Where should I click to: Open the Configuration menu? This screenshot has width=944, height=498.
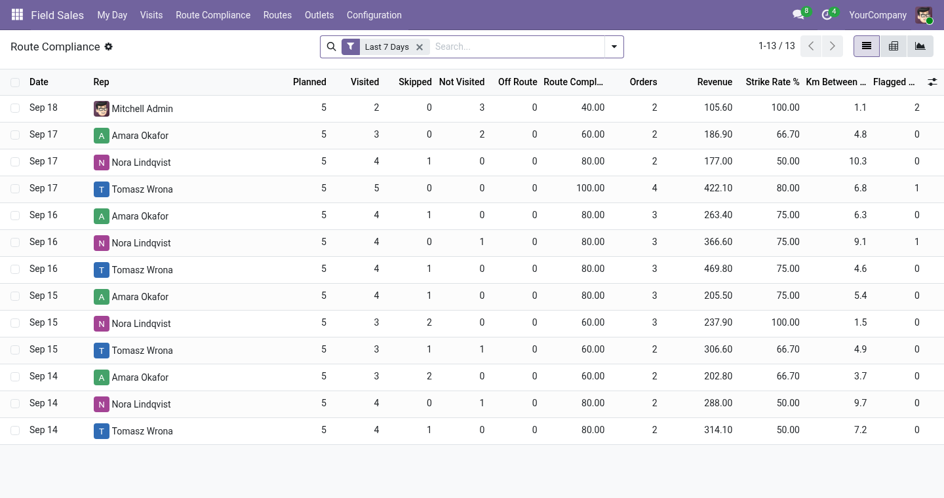[374, 14]
